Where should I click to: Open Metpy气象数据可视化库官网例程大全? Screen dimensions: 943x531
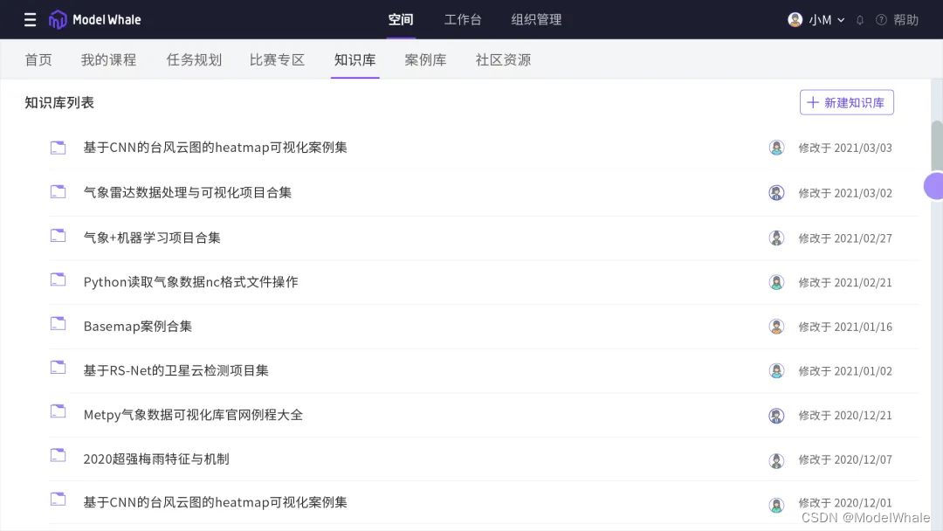[193, 415]
